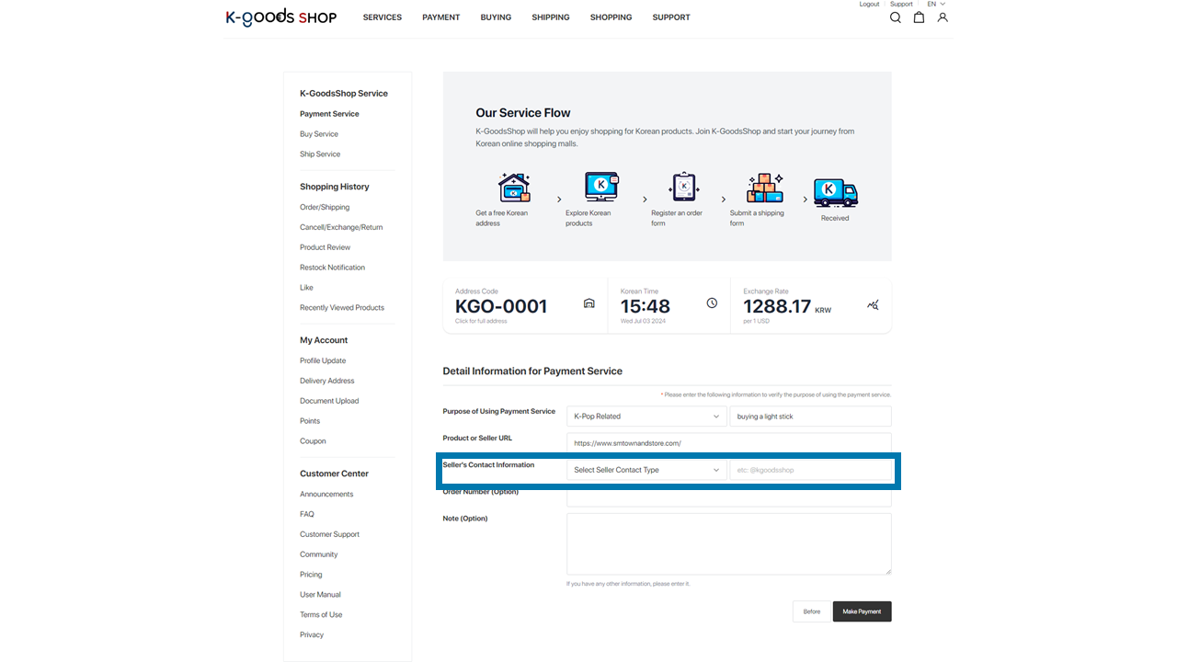Open the EN language selector

[936, 5]
